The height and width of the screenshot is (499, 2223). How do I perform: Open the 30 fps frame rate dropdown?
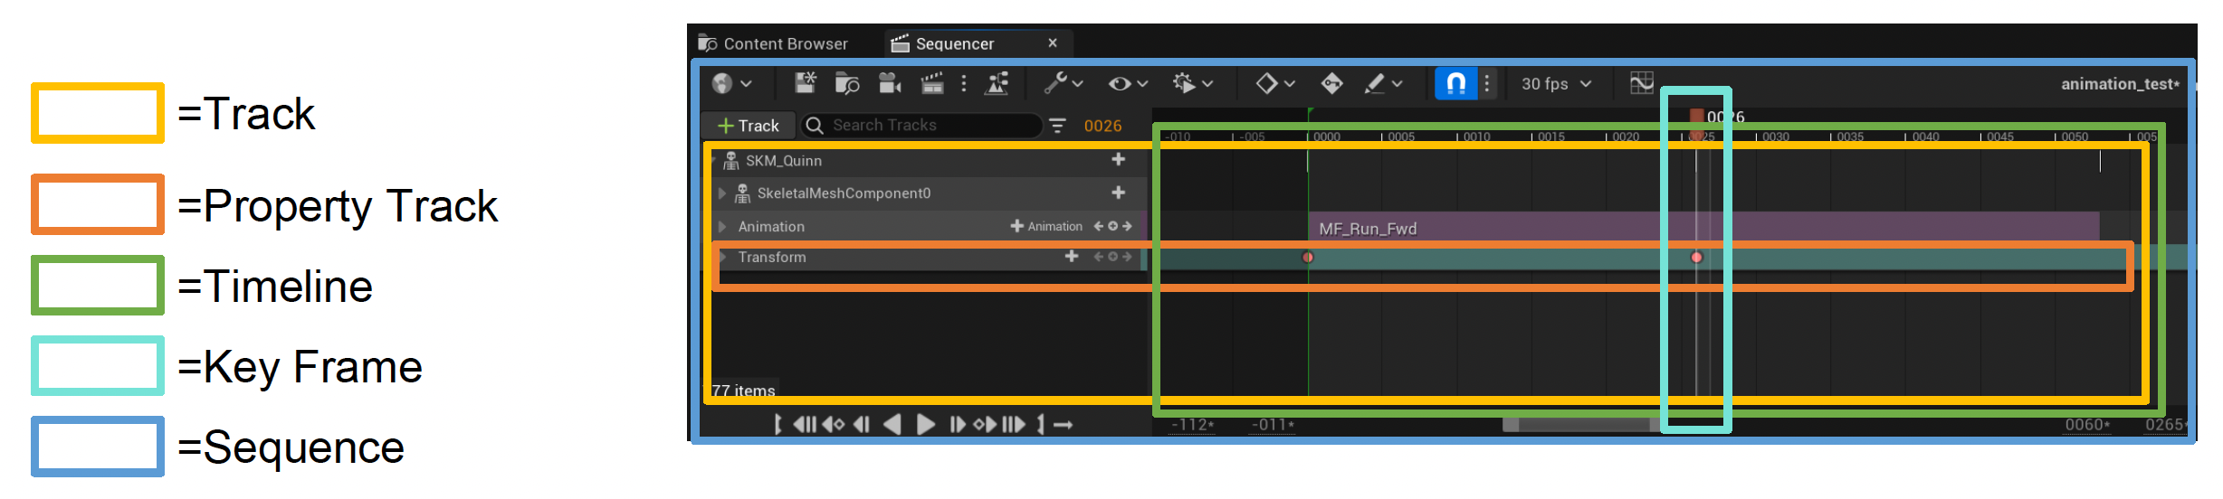1555,84
